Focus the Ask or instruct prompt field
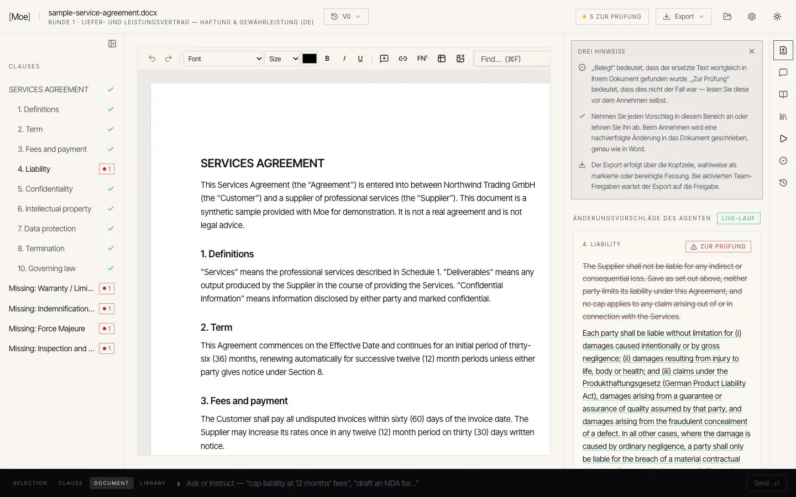796x497 pixels. 464,483
